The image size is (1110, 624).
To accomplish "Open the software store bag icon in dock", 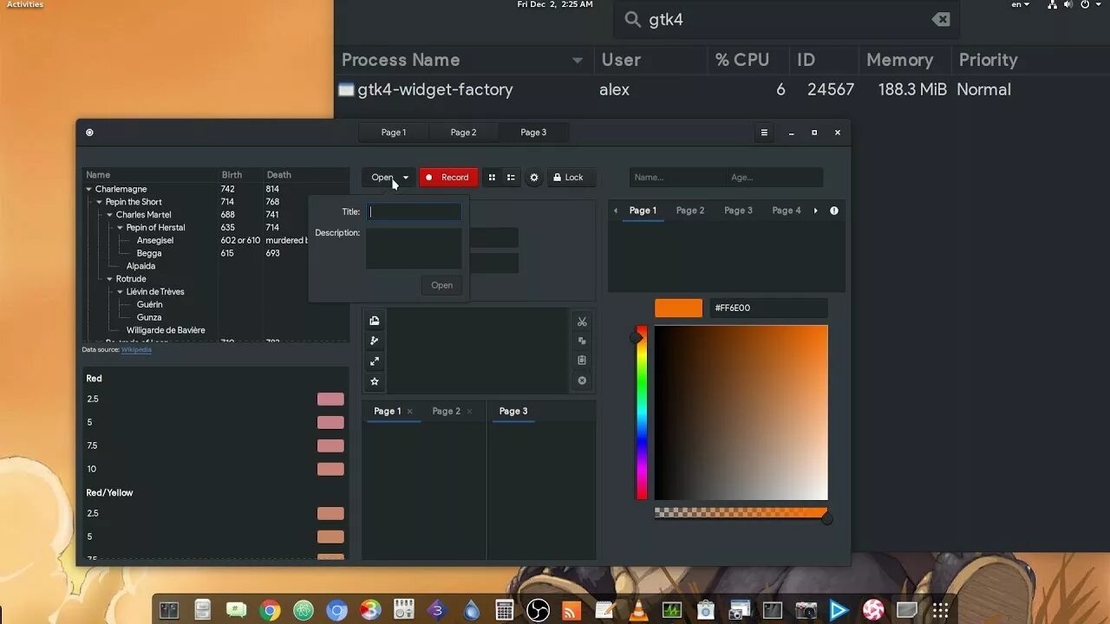I will (x=706, y=610).
